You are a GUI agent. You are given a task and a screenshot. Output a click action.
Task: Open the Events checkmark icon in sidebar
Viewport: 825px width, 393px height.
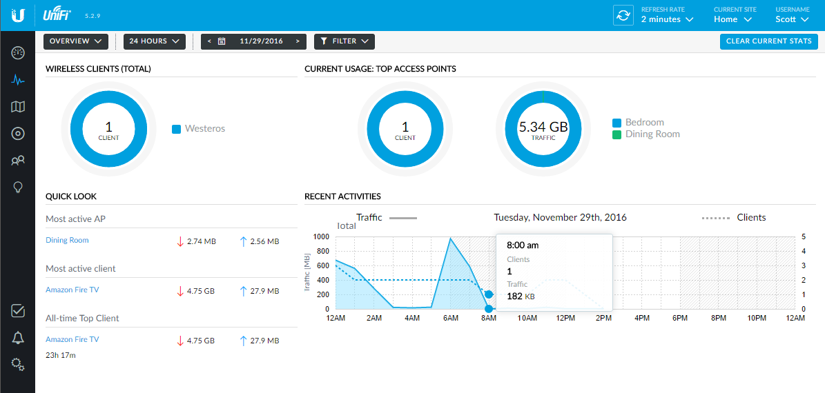[x=18, y=310]
